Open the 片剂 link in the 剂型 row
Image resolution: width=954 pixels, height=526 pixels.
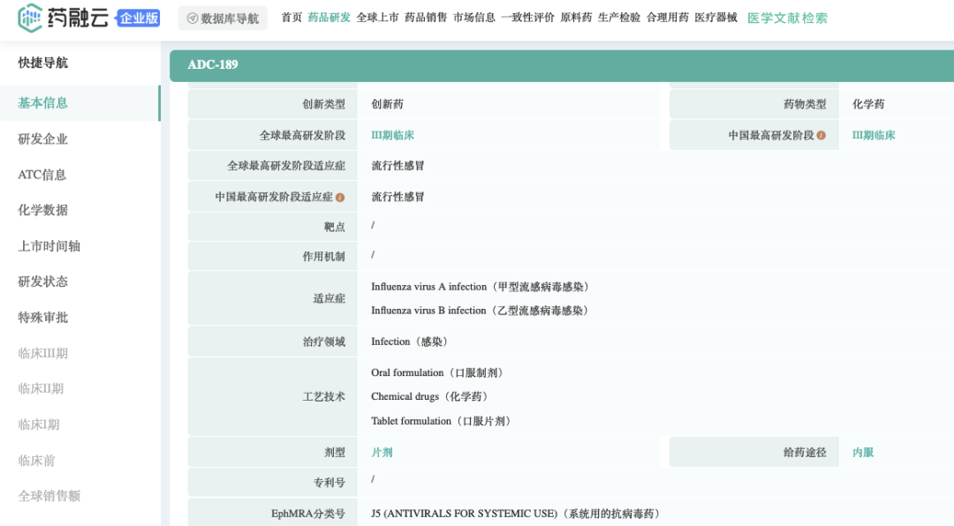(x=382, y=451)
